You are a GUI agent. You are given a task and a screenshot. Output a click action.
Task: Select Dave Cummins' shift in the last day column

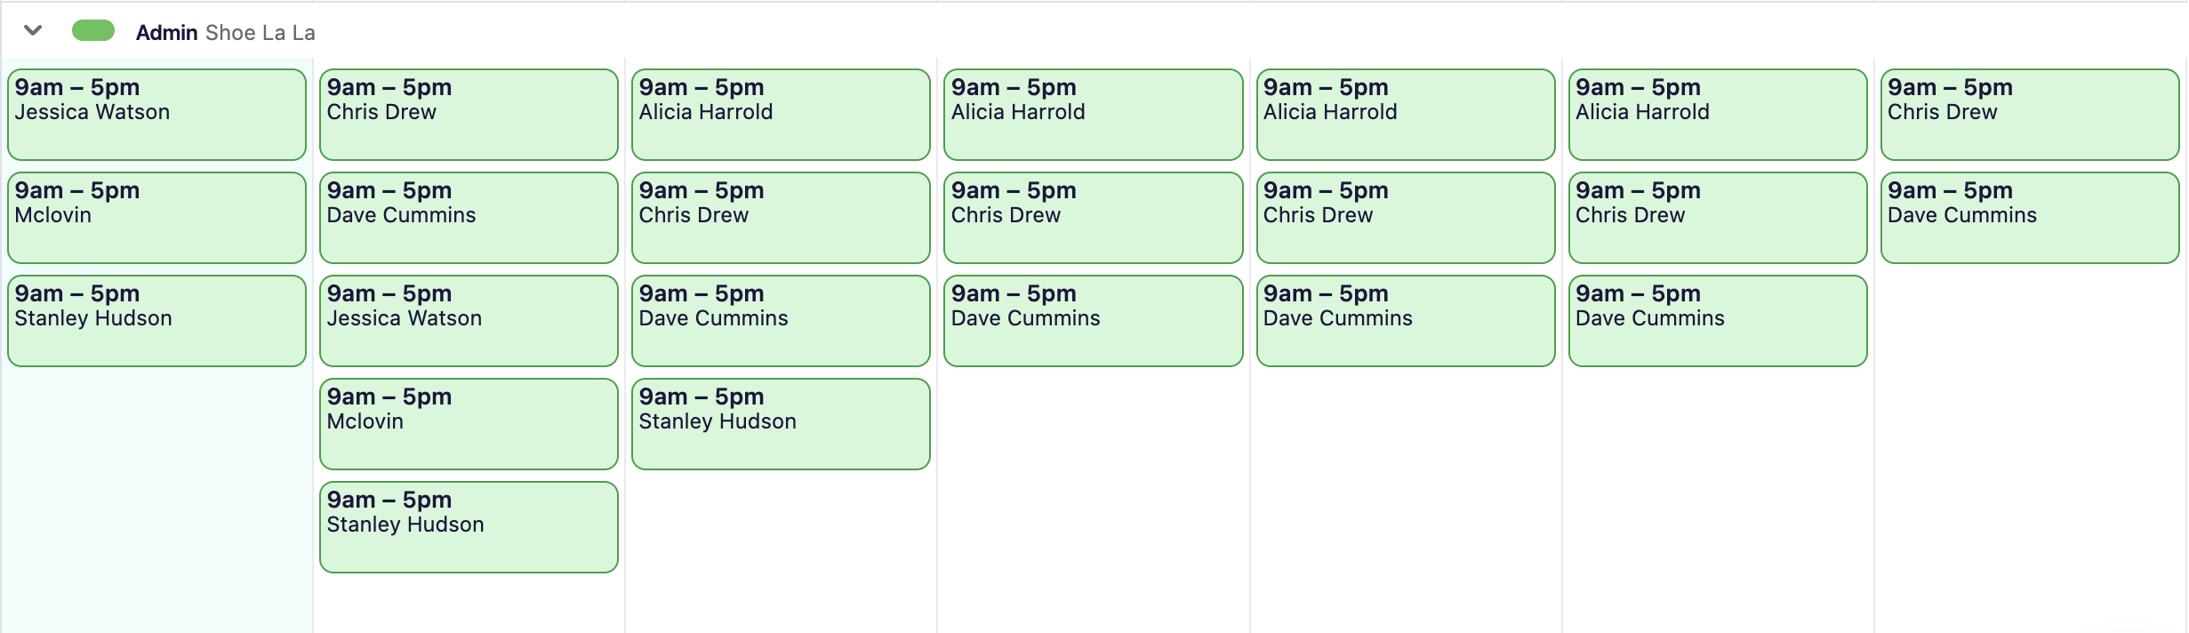click(2030, 218)
